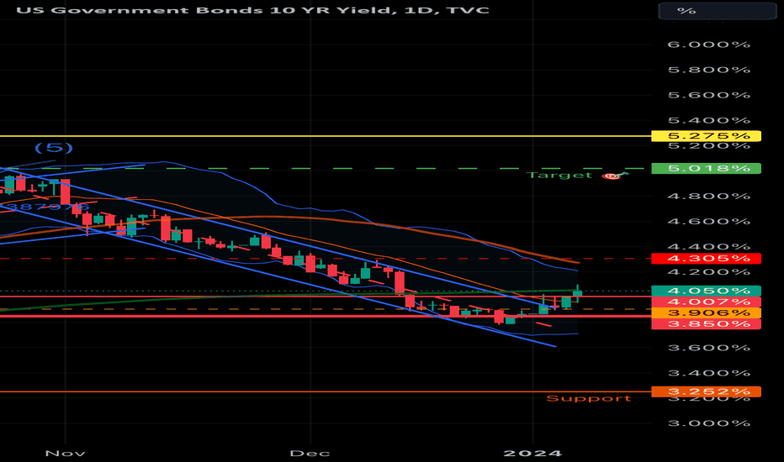Click the '2024' date axis label

(x=533, y=454)
